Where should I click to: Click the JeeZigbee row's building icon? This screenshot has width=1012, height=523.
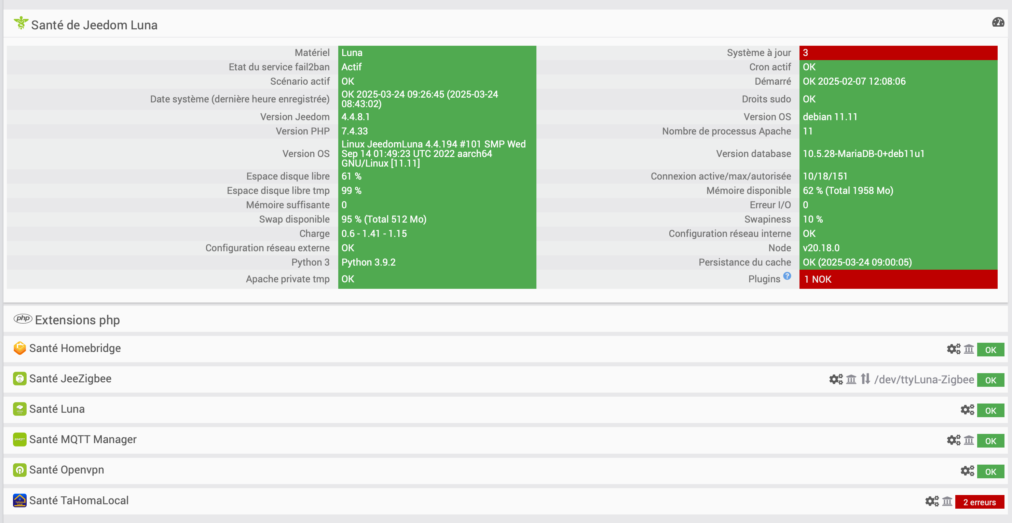pos(851,379)
